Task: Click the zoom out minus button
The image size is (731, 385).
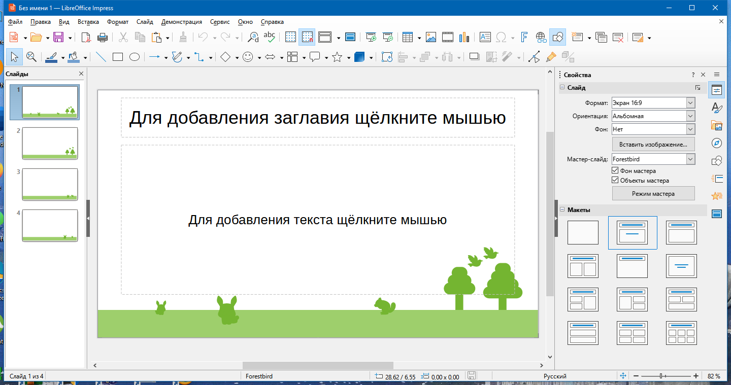Action: pos(636,376)
